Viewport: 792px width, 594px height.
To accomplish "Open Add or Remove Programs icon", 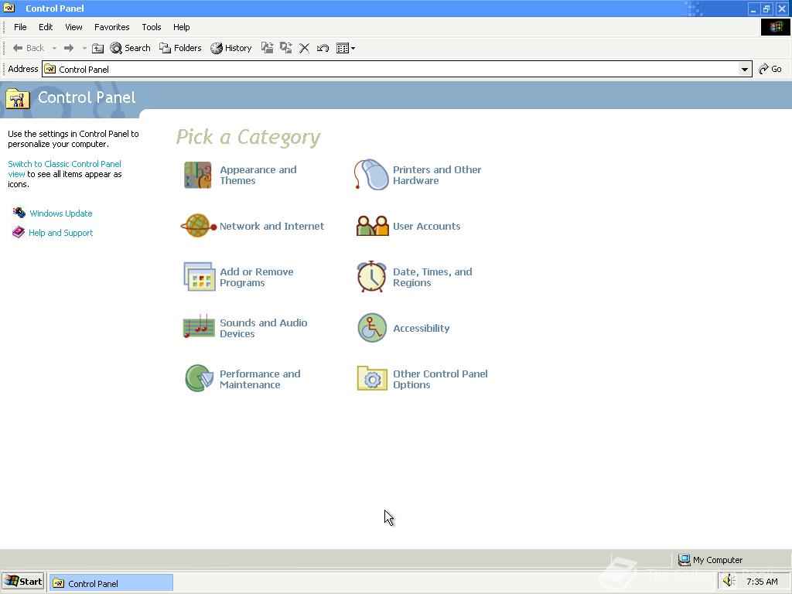I will pyautogui.click(x=199, y=276).
